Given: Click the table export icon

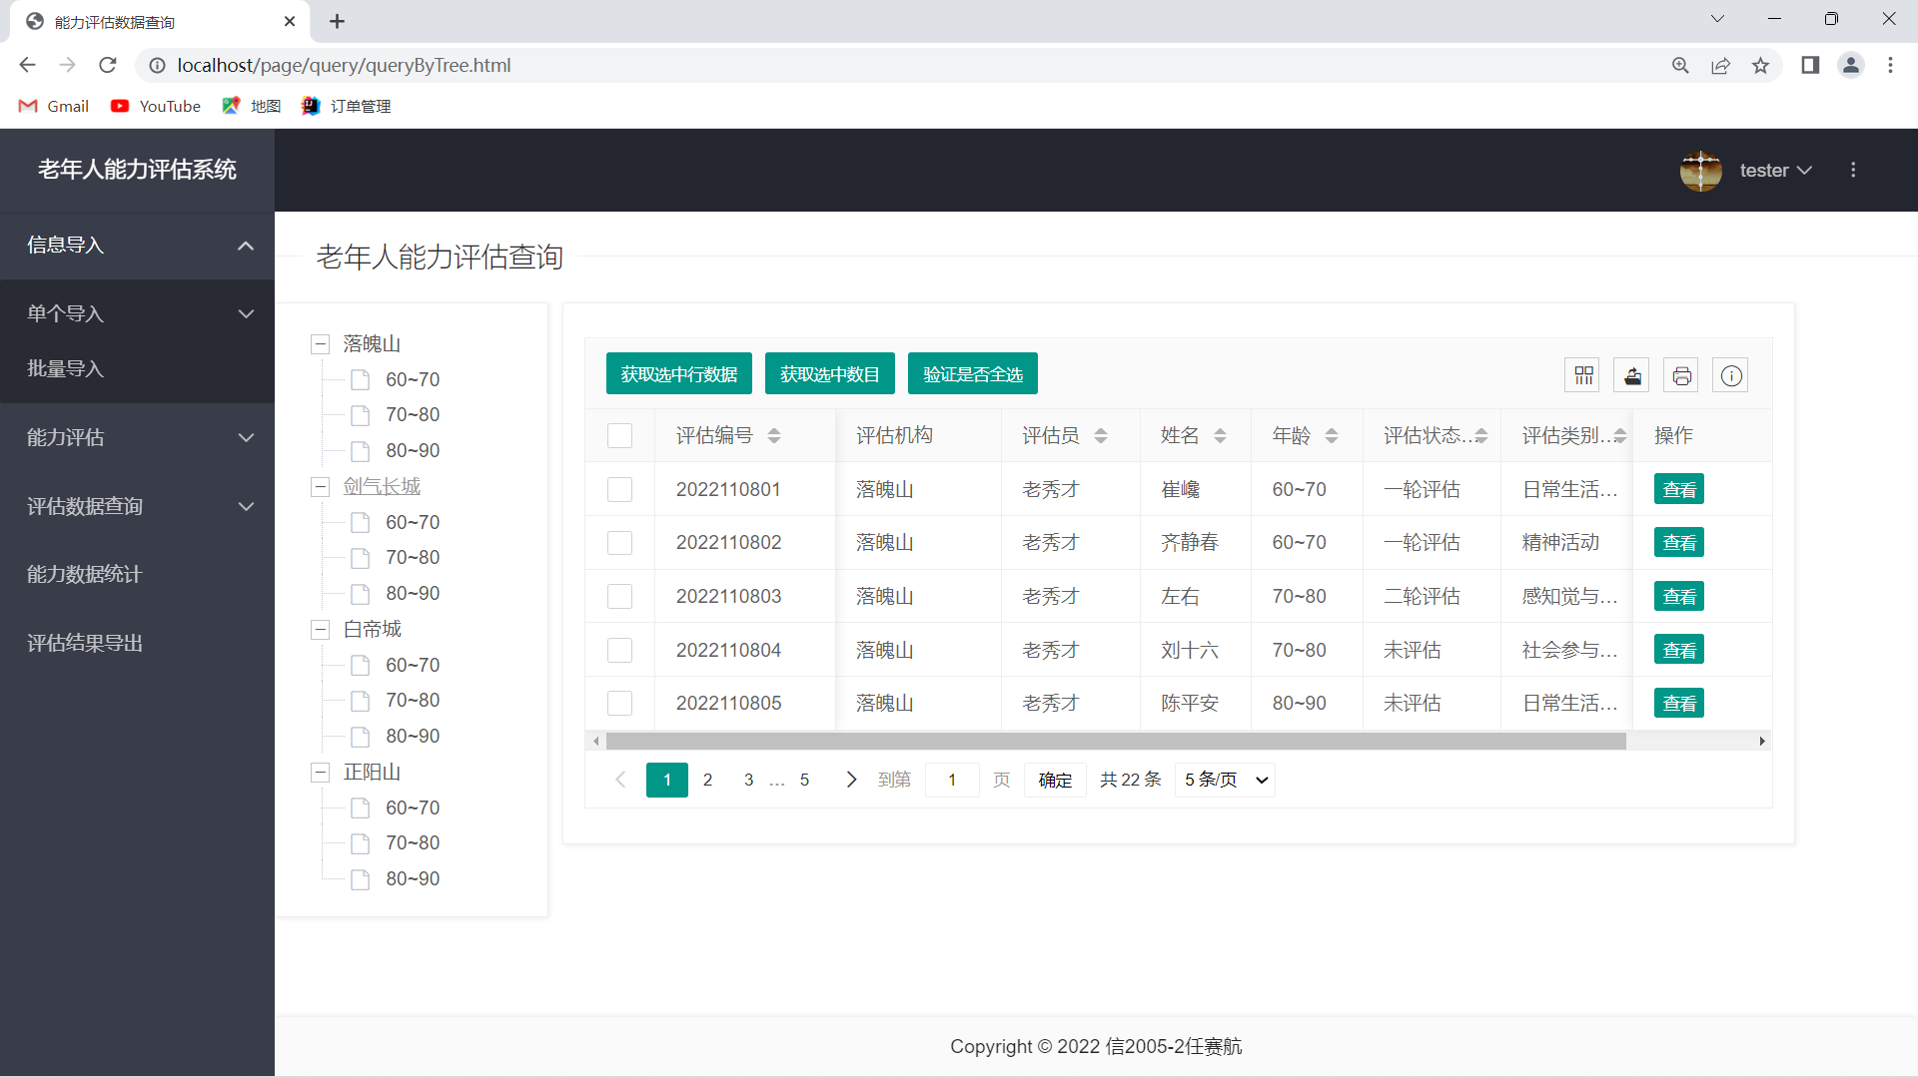Looking at the screenshot, I should [x=1632, y=375].
